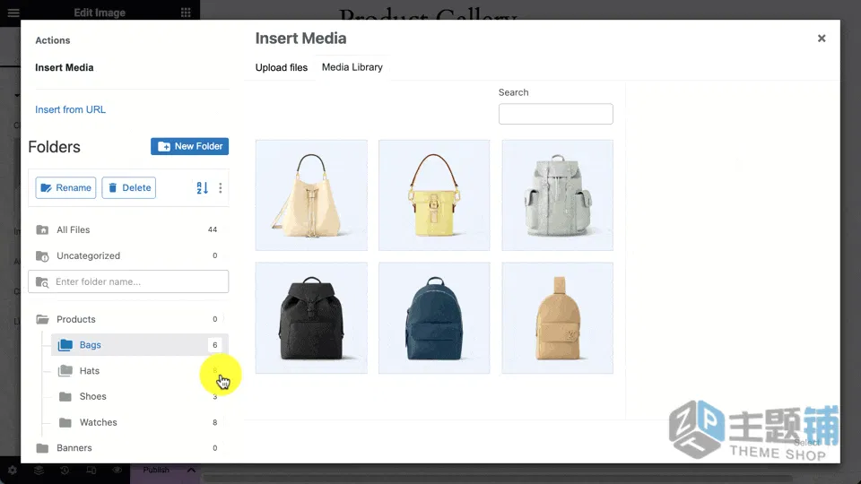Click the blue Bags folder icon
The height and width of the screenshot is (484, 861).
click(65, 345)
